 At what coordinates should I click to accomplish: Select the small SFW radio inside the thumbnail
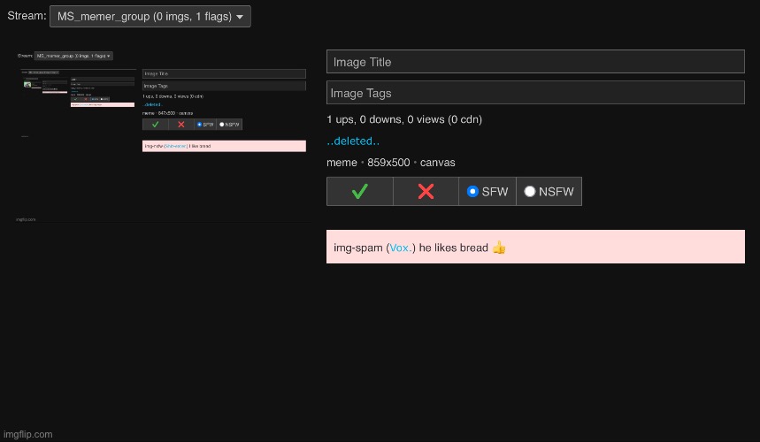(x=199, y=125)
